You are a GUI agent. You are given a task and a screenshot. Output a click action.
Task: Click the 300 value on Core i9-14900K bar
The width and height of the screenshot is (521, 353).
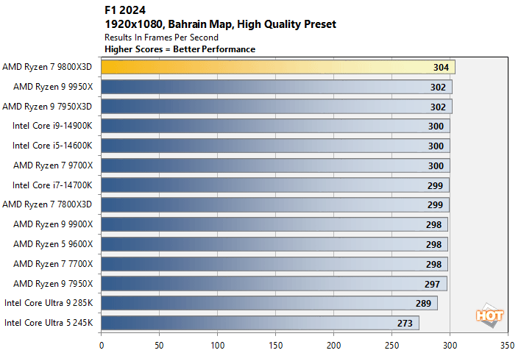436,126
